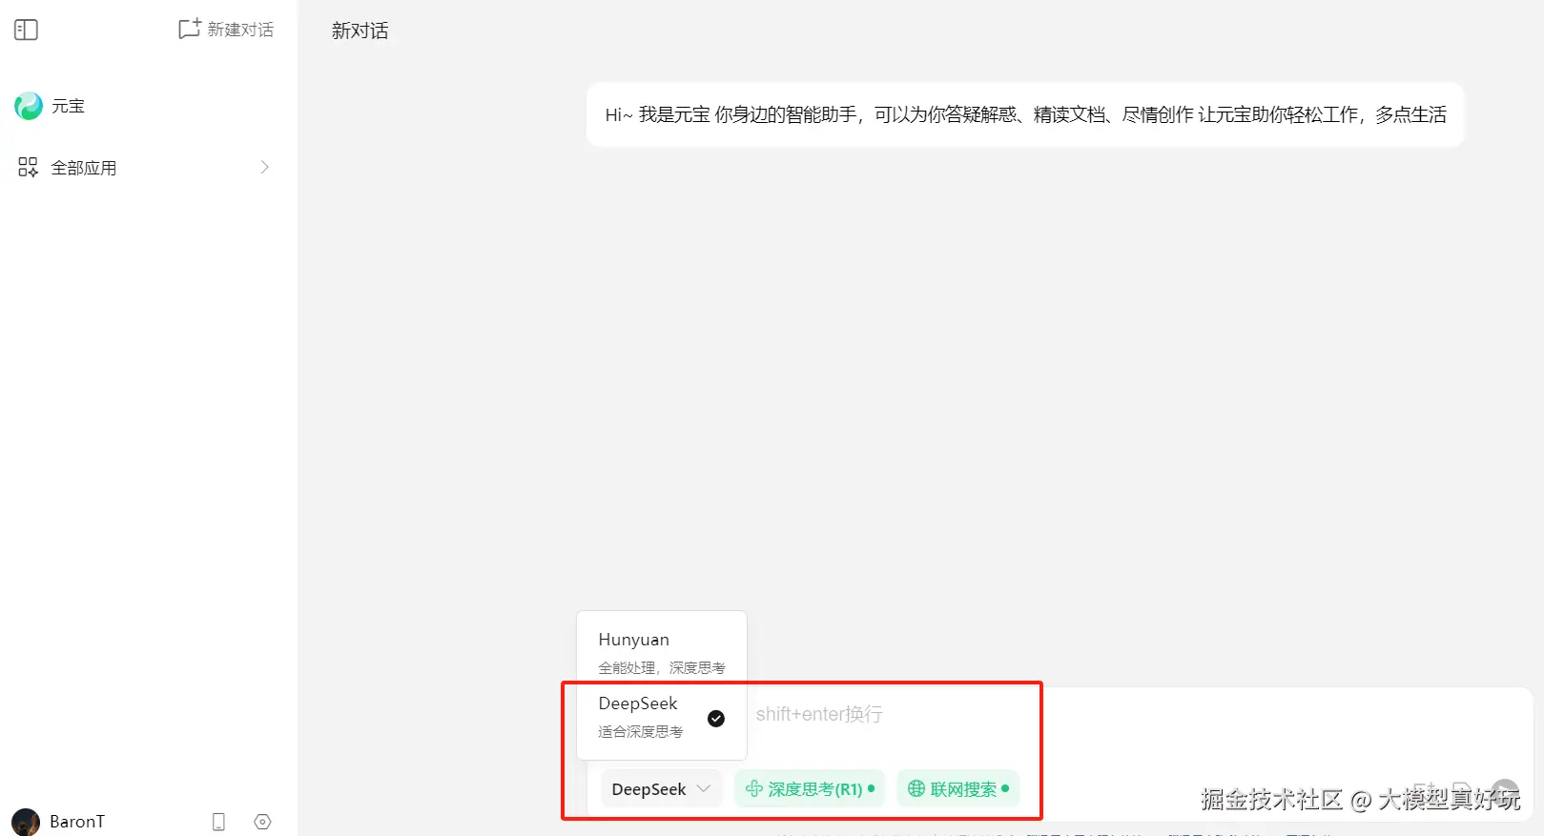Select the Hunyuan model option
This screenshot has height=836, width=1544.
662,652
